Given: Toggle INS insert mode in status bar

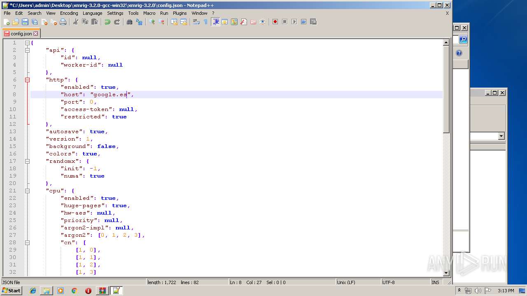Looking at the screenshot, I should [x=436, y=282].
